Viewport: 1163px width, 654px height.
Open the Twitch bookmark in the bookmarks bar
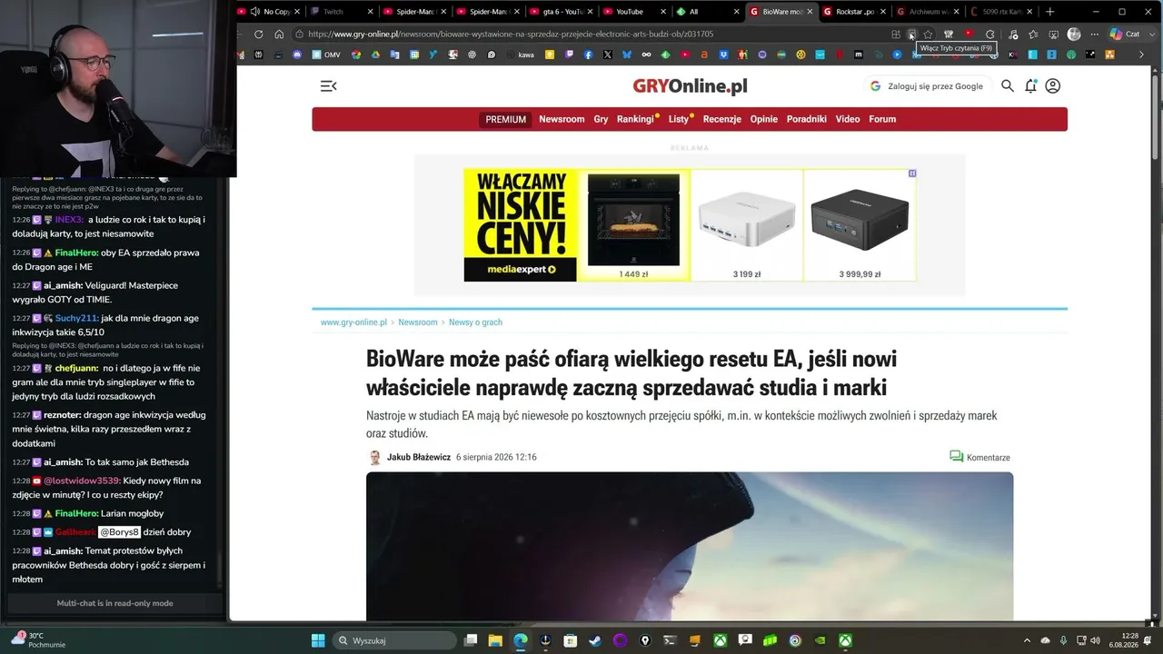[569, 54]
